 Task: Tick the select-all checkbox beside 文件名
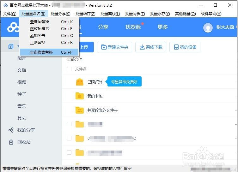pos(69,69)
